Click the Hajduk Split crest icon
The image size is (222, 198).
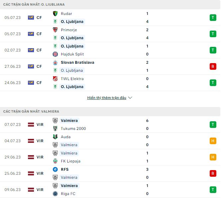55,54
